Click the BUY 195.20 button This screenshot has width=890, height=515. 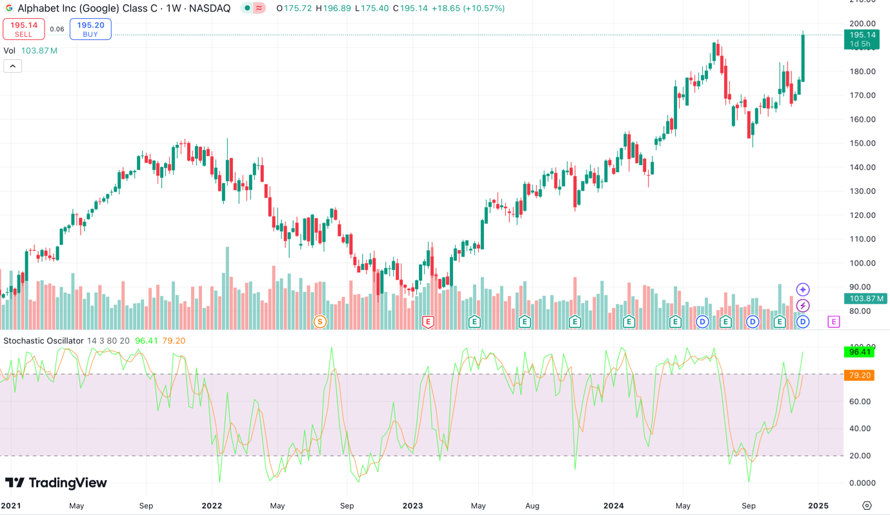(90, 29)
